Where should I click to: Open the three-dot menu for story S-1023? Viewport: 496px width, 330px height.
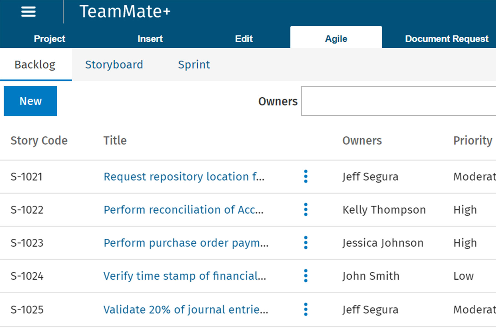point(305,243)
